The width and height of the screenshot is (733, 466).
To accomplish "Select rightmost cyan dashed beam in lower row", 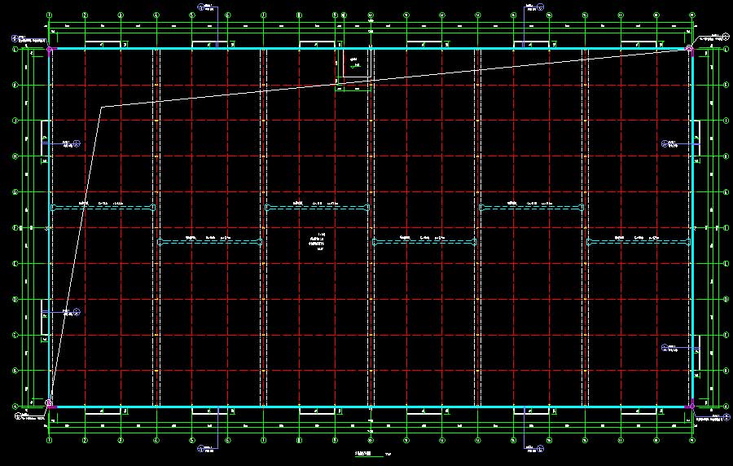I will [x=639, y=242].
